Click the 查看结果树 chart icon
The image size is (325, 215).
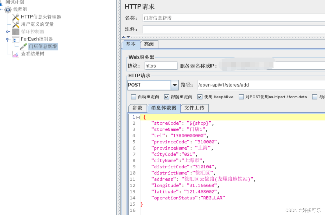pos(16,54)
